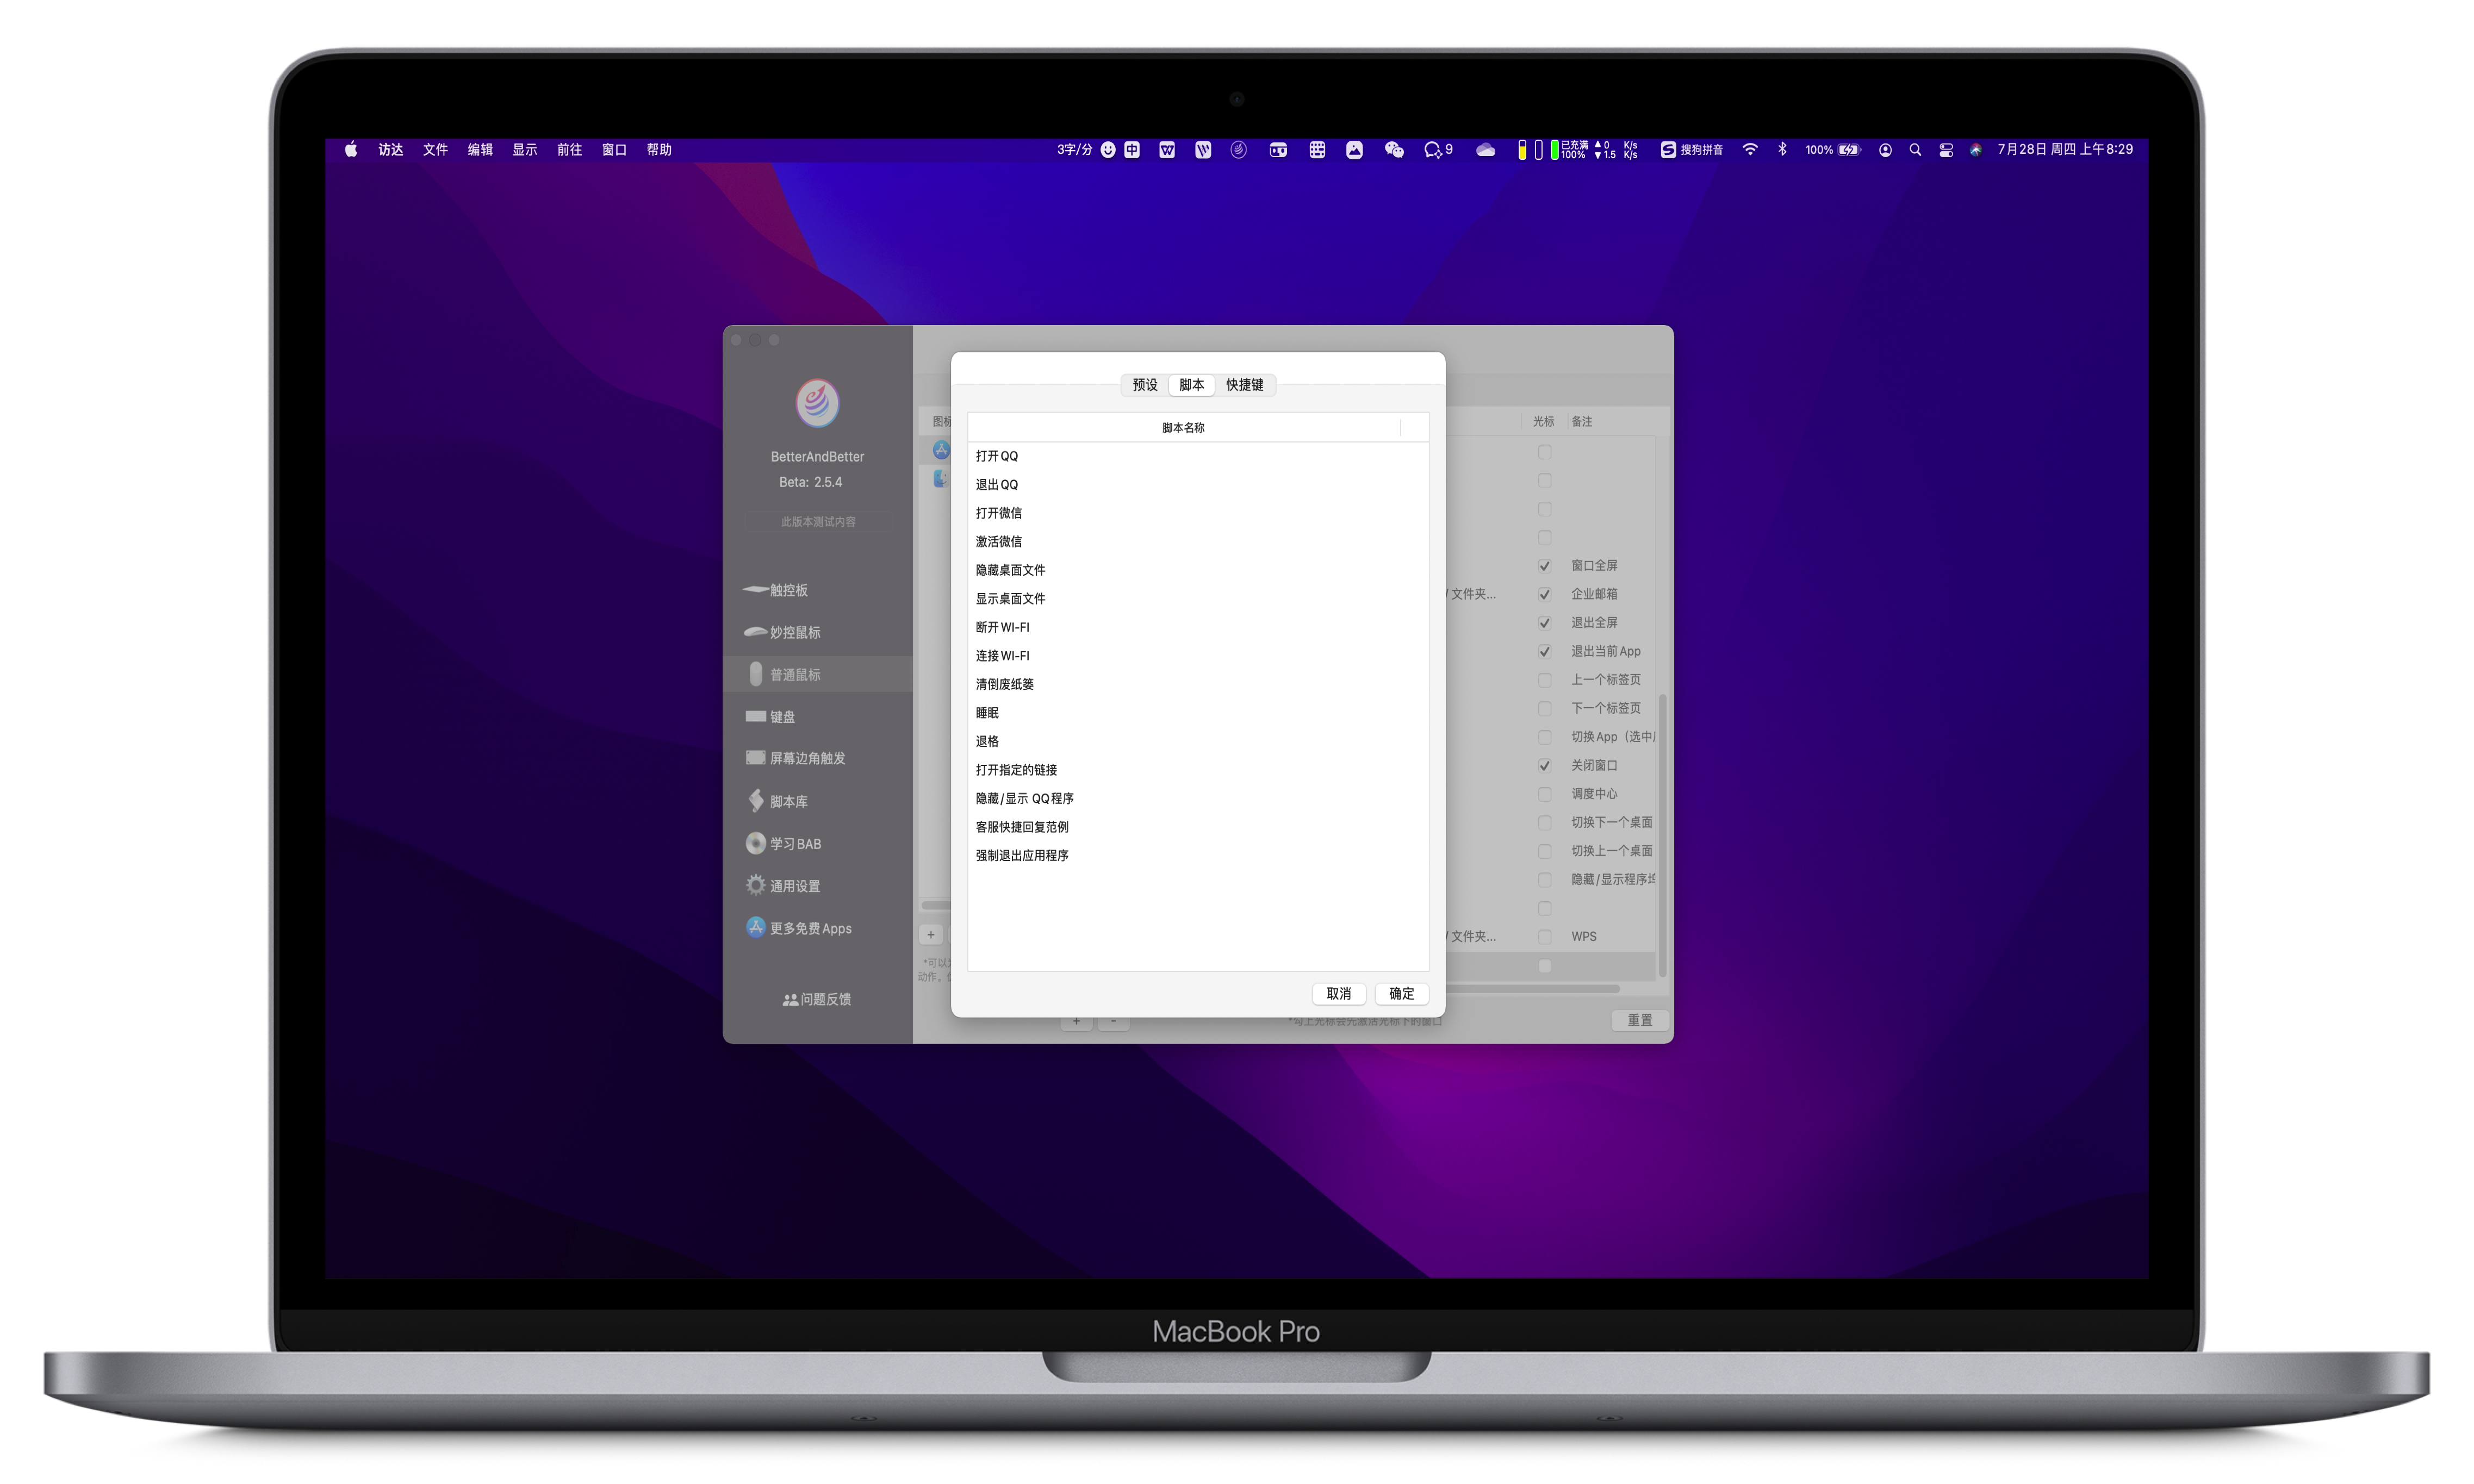Viewport: 2474px width, 1484px height.
Task: Click the user account menu bar icon
Action: (x=1885, y=150)
